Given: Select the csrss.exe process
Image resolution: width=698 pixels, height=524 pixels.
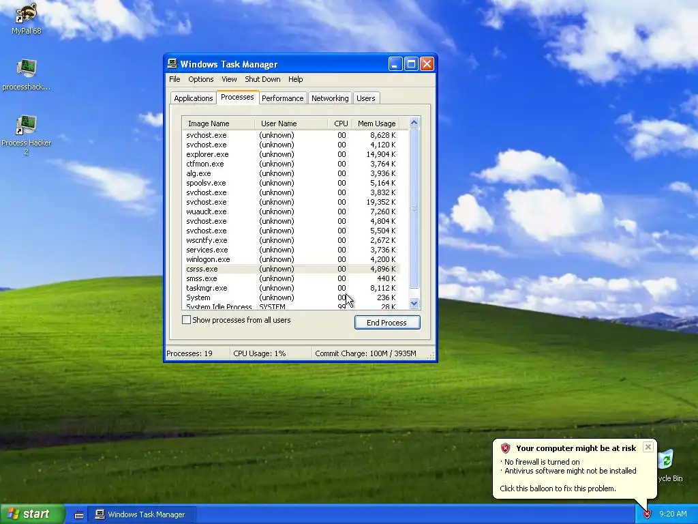Looking at the screenshot, I should pyautogui.click(x=291, y=269).
